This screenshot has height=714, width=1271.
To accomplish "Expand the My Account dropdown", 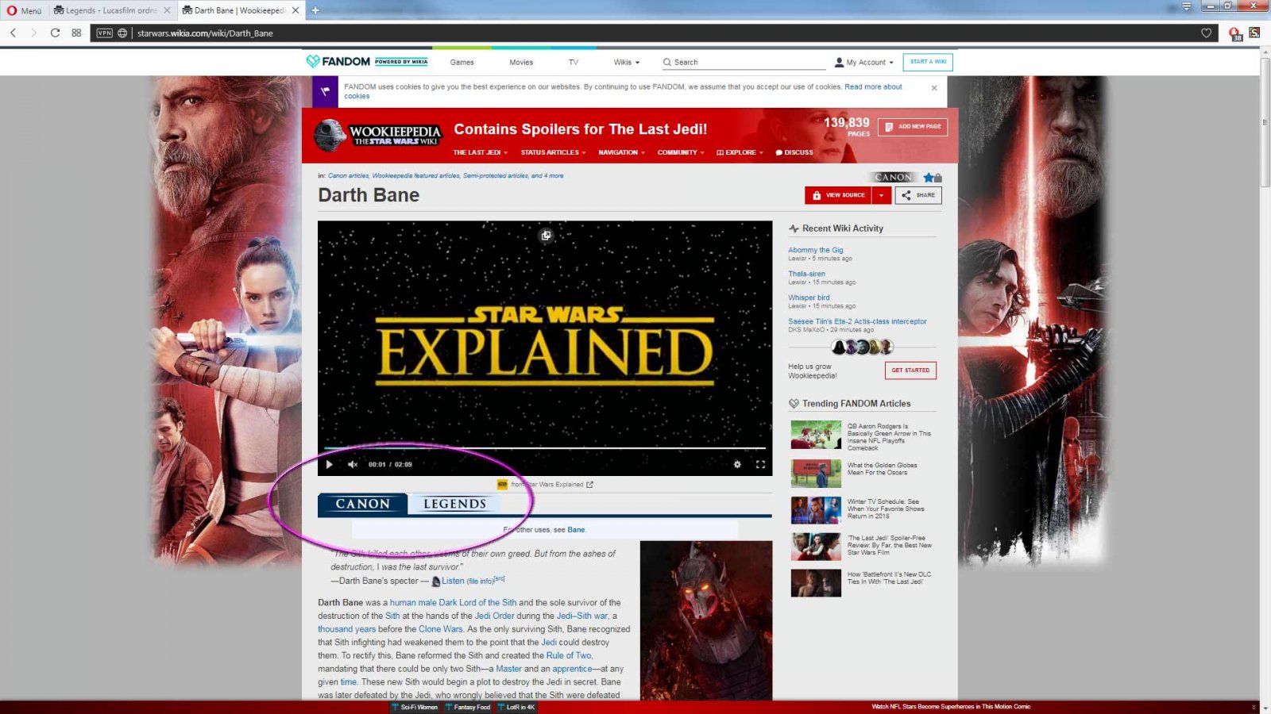I will (x=863, y=62).
